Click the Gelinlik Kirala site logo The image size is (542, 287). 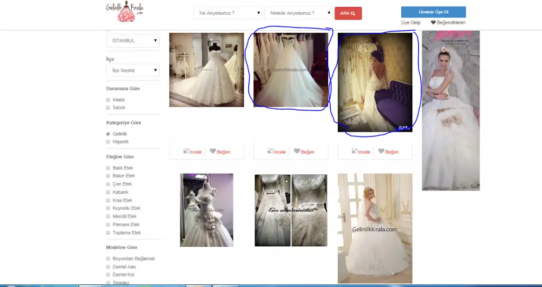125,12
